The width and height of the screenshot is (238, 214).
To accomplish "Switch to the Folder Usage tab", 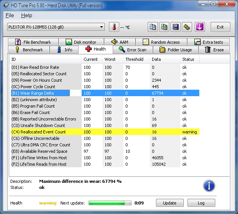I will point(176,50).
